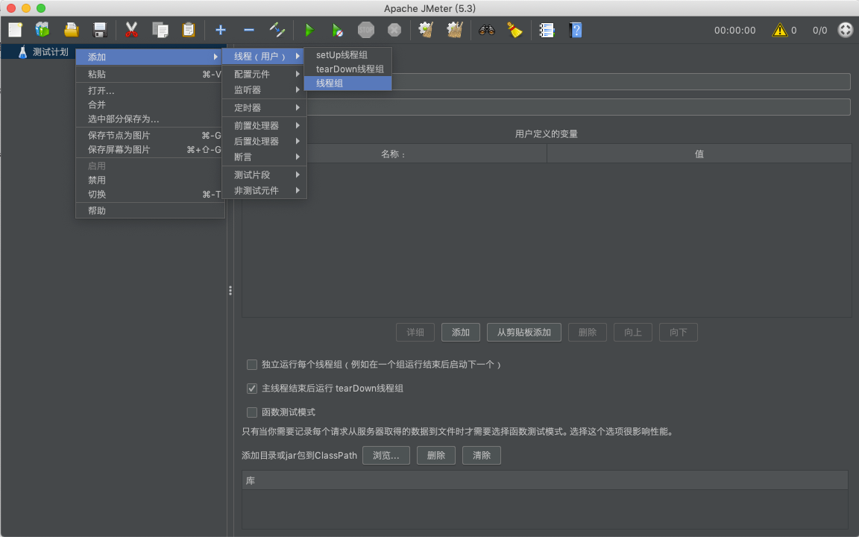
Task: Click the Paste clipboard icon
Action: point(189,30)
